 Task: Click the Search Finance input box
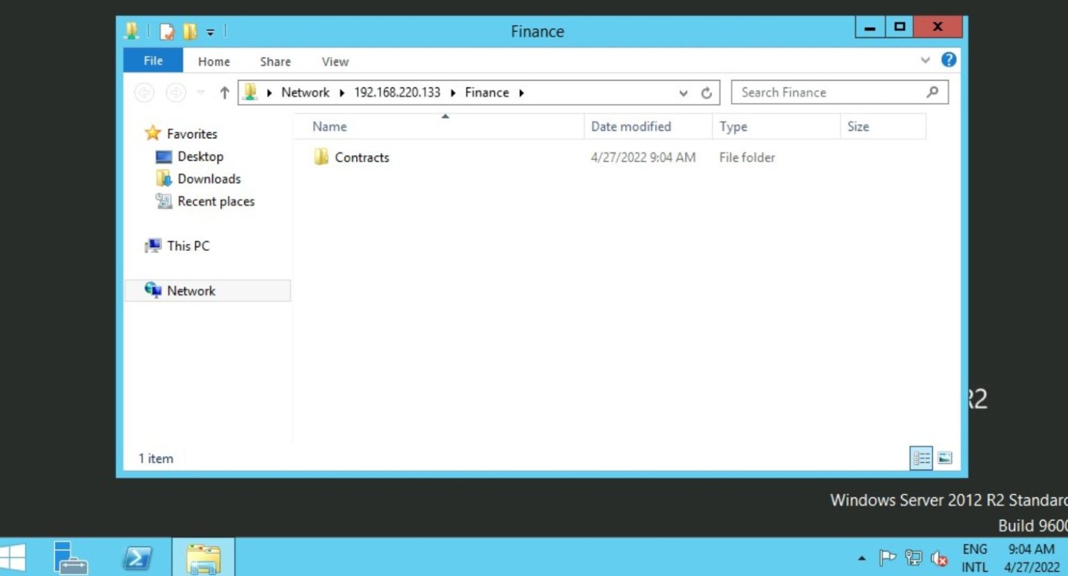pos(831,92)
